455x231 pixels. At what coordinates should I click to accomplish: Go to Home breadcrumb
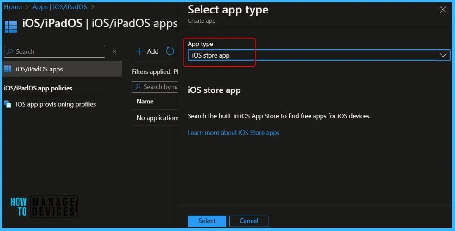pyautogui.click(x=13, y=7)
